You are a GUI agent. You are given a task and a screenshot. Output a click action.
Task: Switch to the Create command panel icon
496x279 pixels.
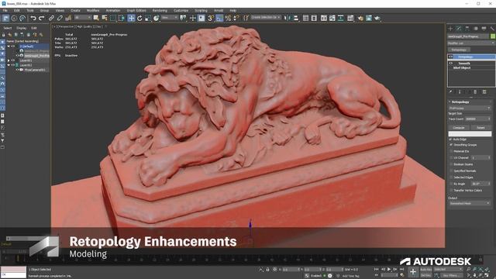(x=450, y=29)
